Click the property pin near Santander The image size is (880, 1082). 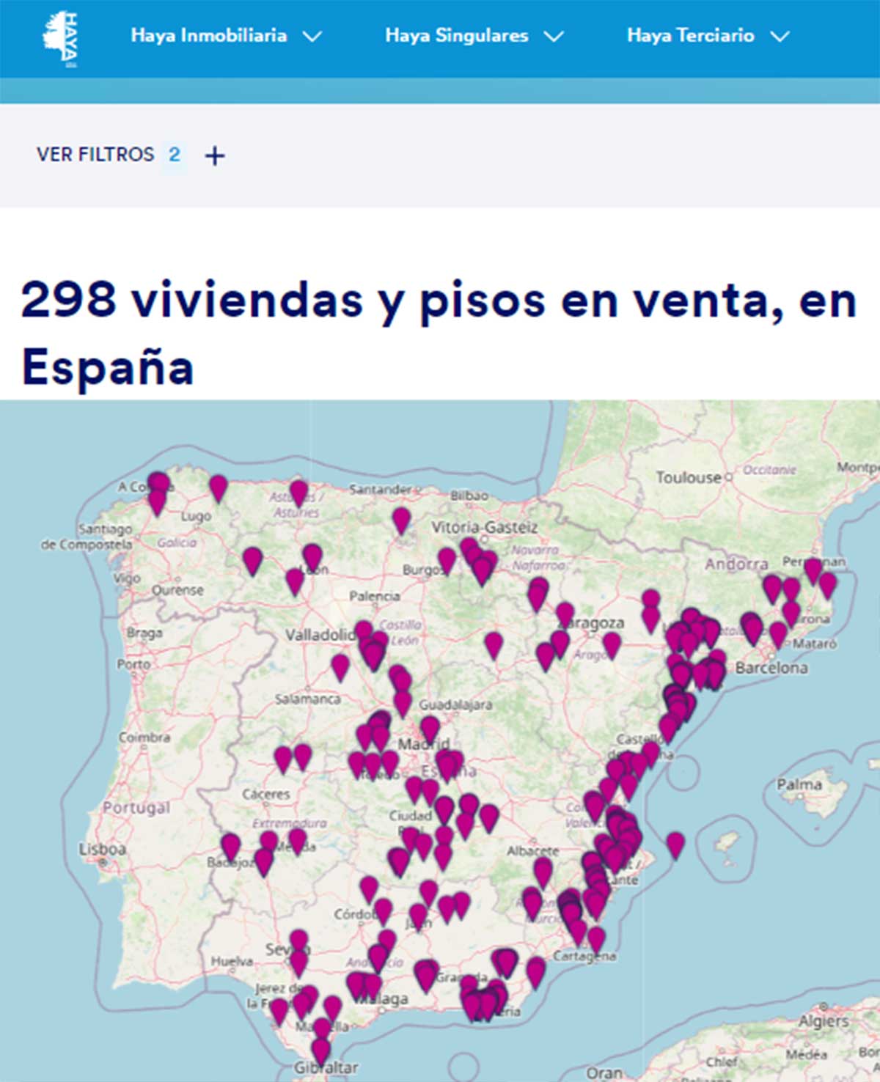(400, 520)
